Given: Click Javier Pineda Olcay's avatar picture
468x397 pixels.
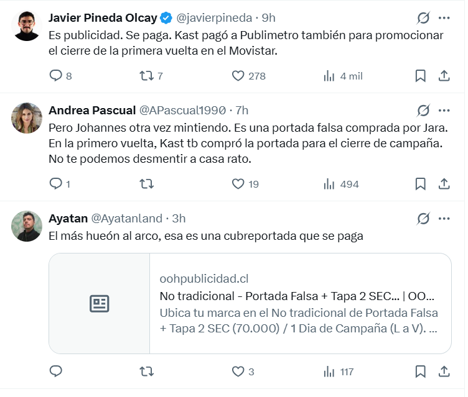Looking at the screenshot, I should click(x=27, y=25).
